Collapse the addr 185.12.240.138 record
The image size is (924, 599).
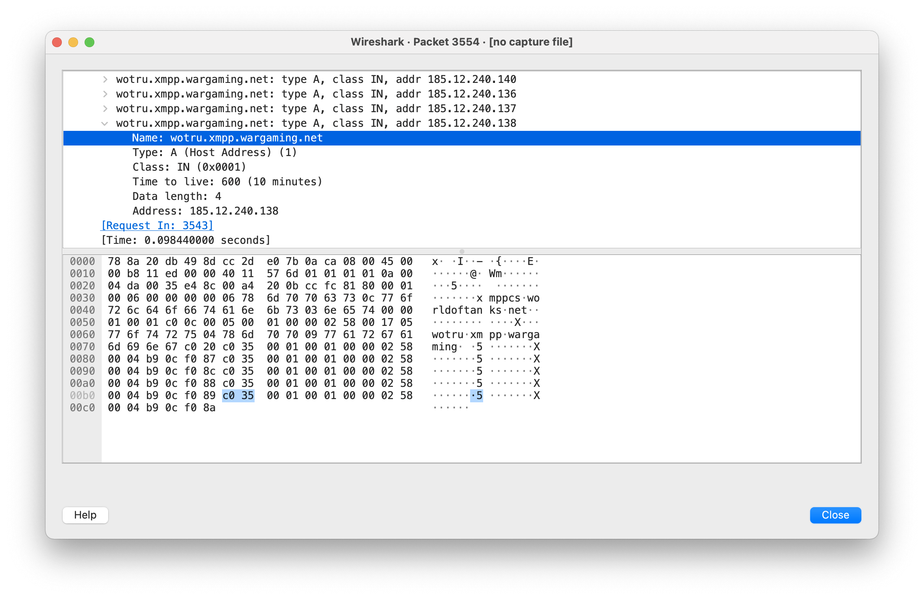pos(105,124)
